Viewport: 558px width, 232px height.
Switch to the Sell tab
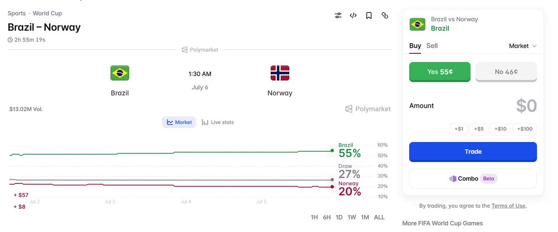[x=432, y=45]
